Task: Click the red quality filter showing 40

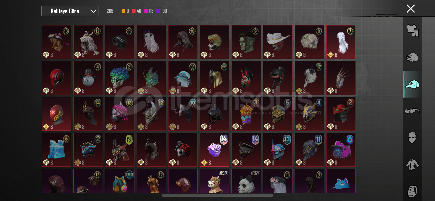Action: (x=136, y=11)
